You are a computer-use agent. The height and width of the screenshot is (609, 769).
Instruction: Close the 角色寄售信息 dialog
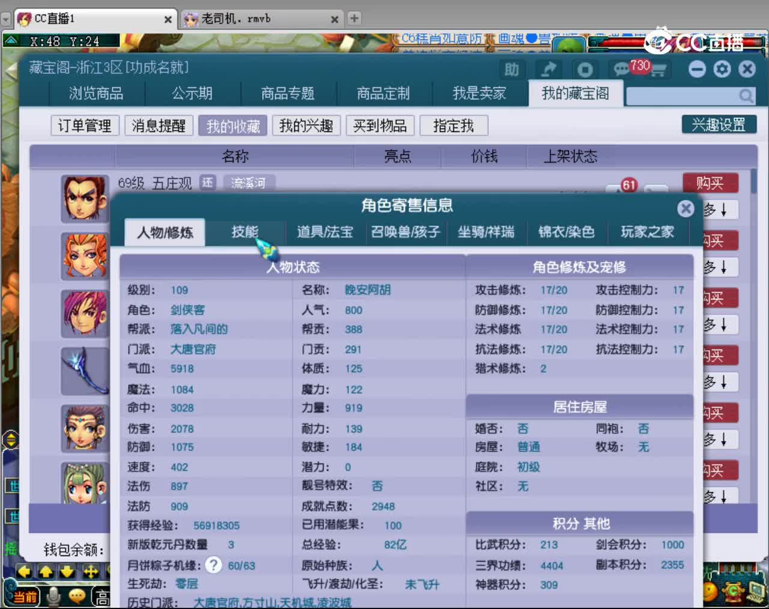685,208
